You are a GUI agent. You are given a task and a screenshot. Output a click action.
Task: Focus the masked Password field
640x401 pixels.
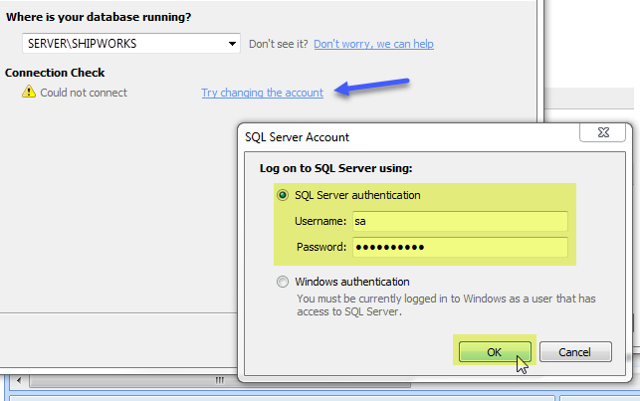click(x=460, y=247)
